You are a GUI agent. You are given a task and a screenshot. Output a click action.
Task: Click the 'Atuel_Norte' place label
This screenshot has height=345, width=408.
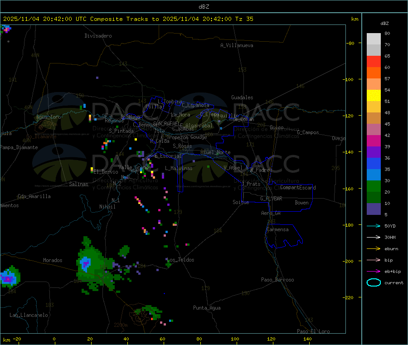(215, 152)
